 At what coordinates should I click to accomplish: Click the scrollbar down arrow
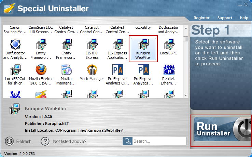pos(186,95)
